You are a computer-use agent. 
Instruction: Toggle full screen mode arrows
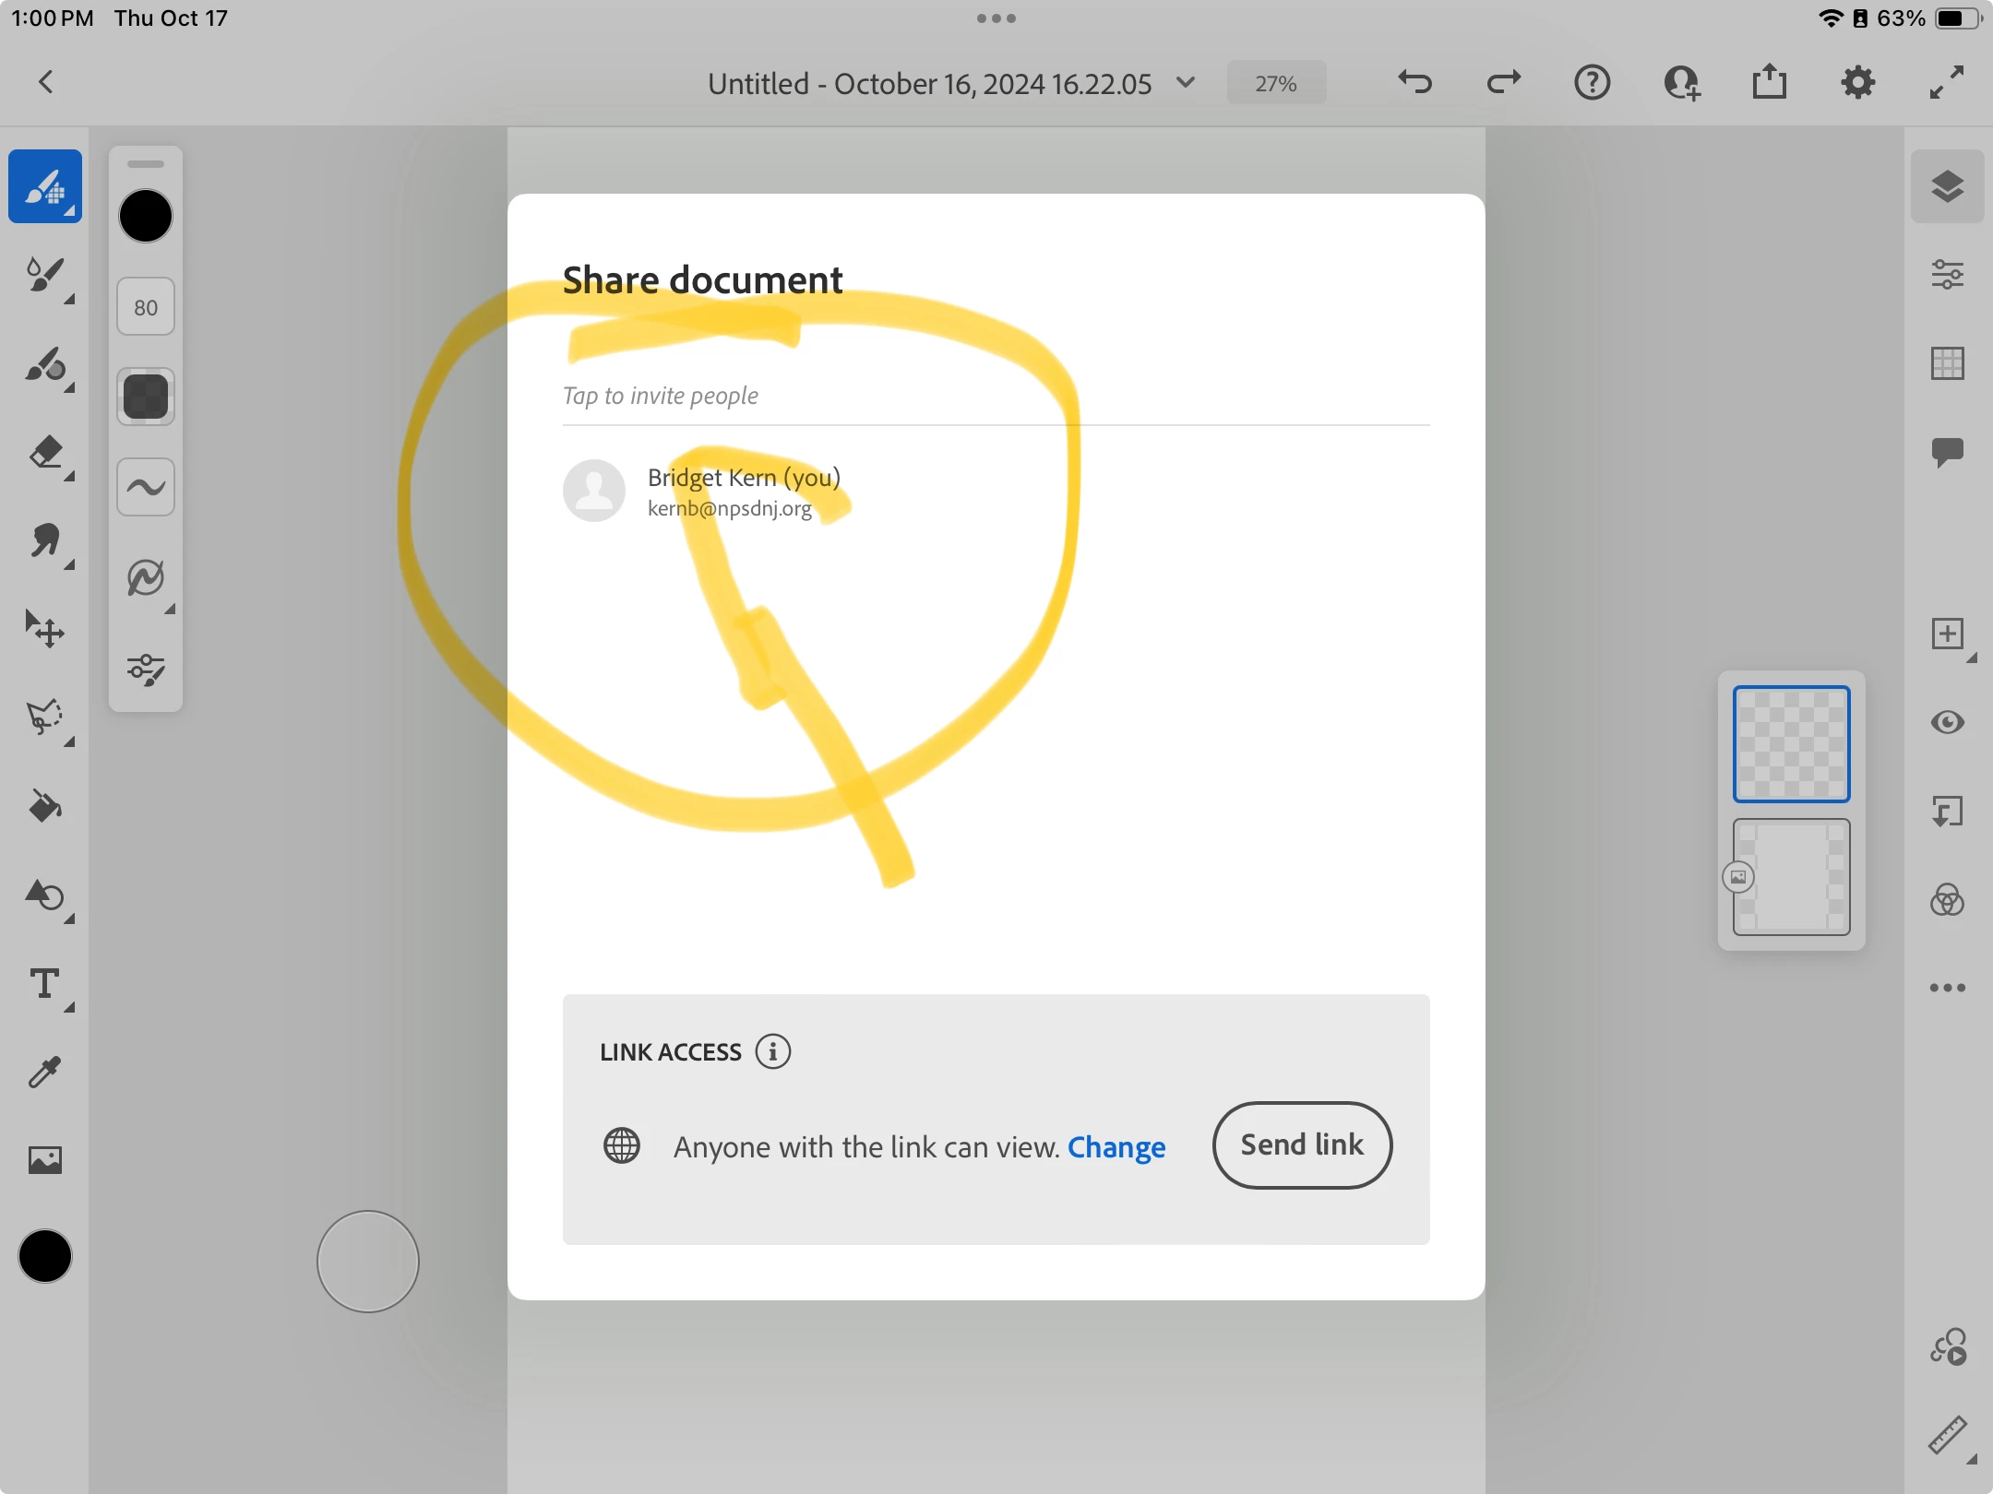point(1947,83)
